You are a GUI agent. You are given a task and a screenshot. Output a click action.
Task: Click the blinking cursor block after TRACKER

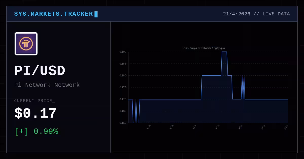point(96,14)
